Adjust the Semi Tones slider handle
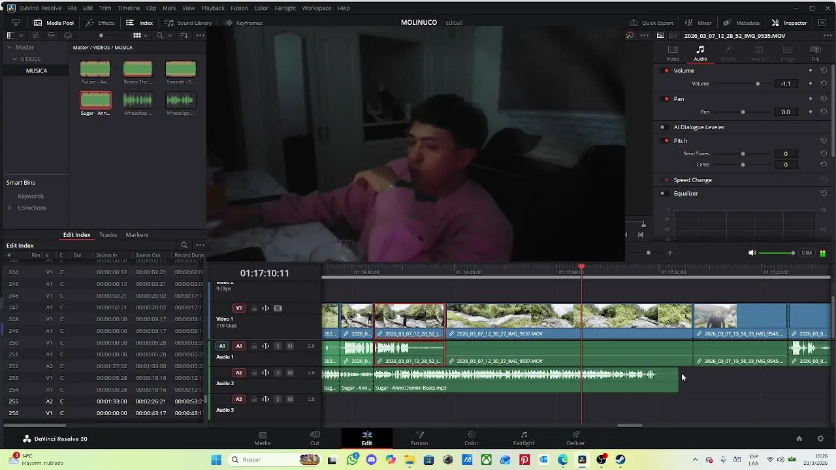Image resolution: width=836 pixels, height=470 pixels. coord(743,154)
